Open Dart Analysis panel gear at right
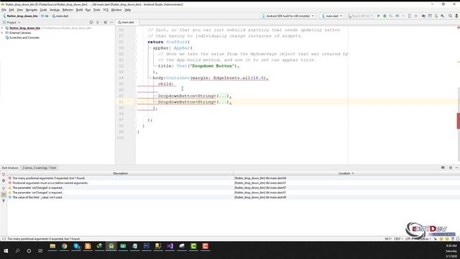Image resolution: width=460 pixels, height=259 pixels. point(451,168)
